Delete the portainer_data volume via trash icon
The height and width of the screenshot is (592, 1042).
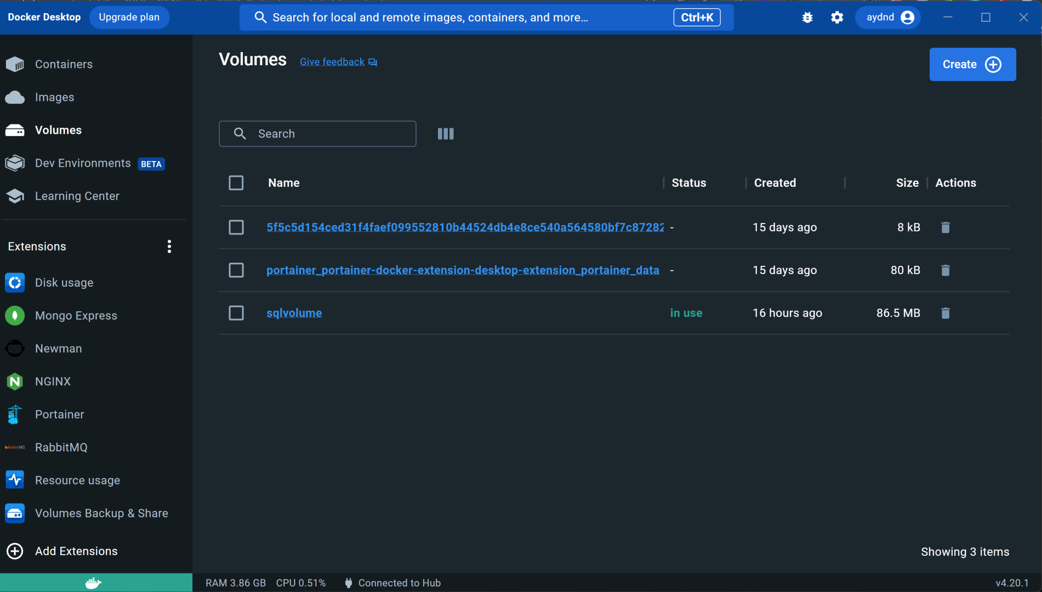pos(946,270)
